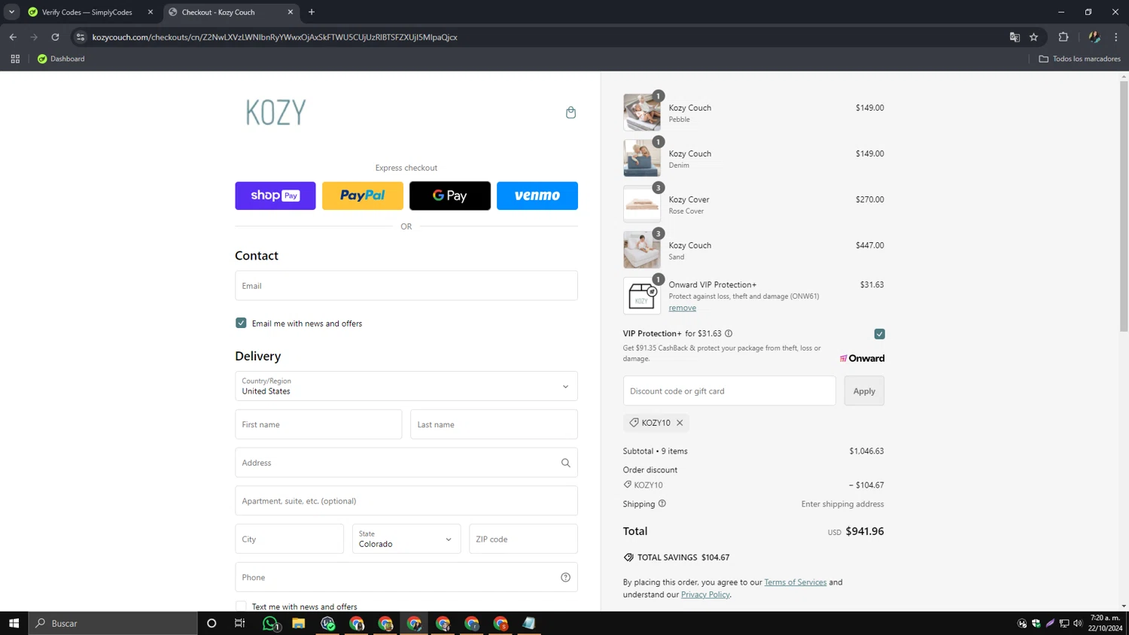Image resolution: width=1129 pixels, height=635 pixels.
Task: Open a new browser tab
Action: (x=312, y=12)
